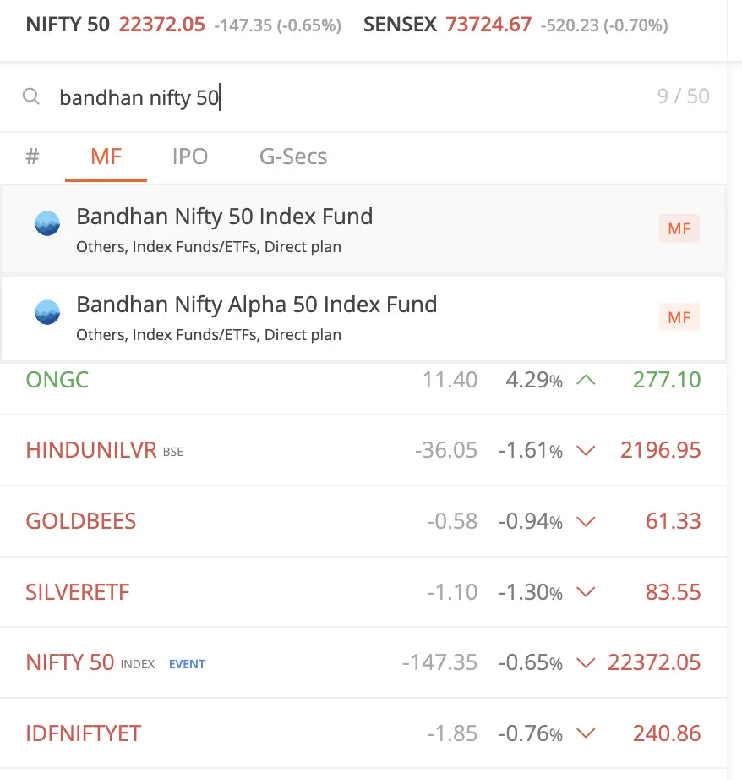742x780 pixels.
Task: Click the Bandhan Nifty 50 Index Fund logo
Action: point(47,223)
